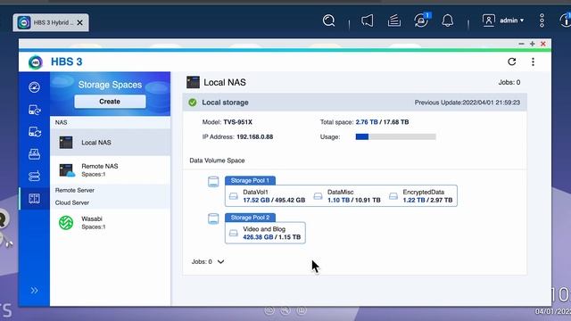Image resolution: width=571 pixels, height=321 pixels.
Task: Click the Storage Pool 1 label
Action: [250, 180]
